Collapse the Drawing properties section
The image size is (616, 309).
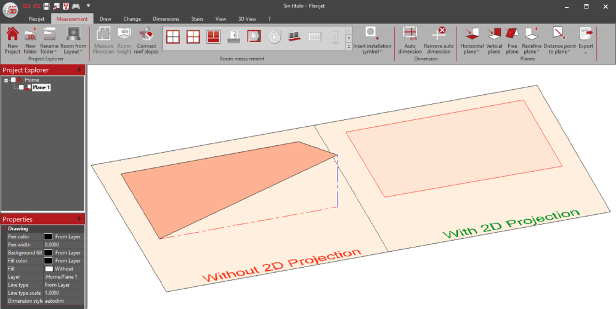4,228
